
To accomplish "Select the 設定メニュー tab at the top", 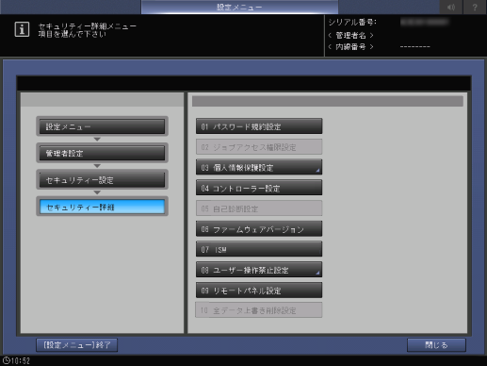I will pyautogui.click(x=239, y=7).
